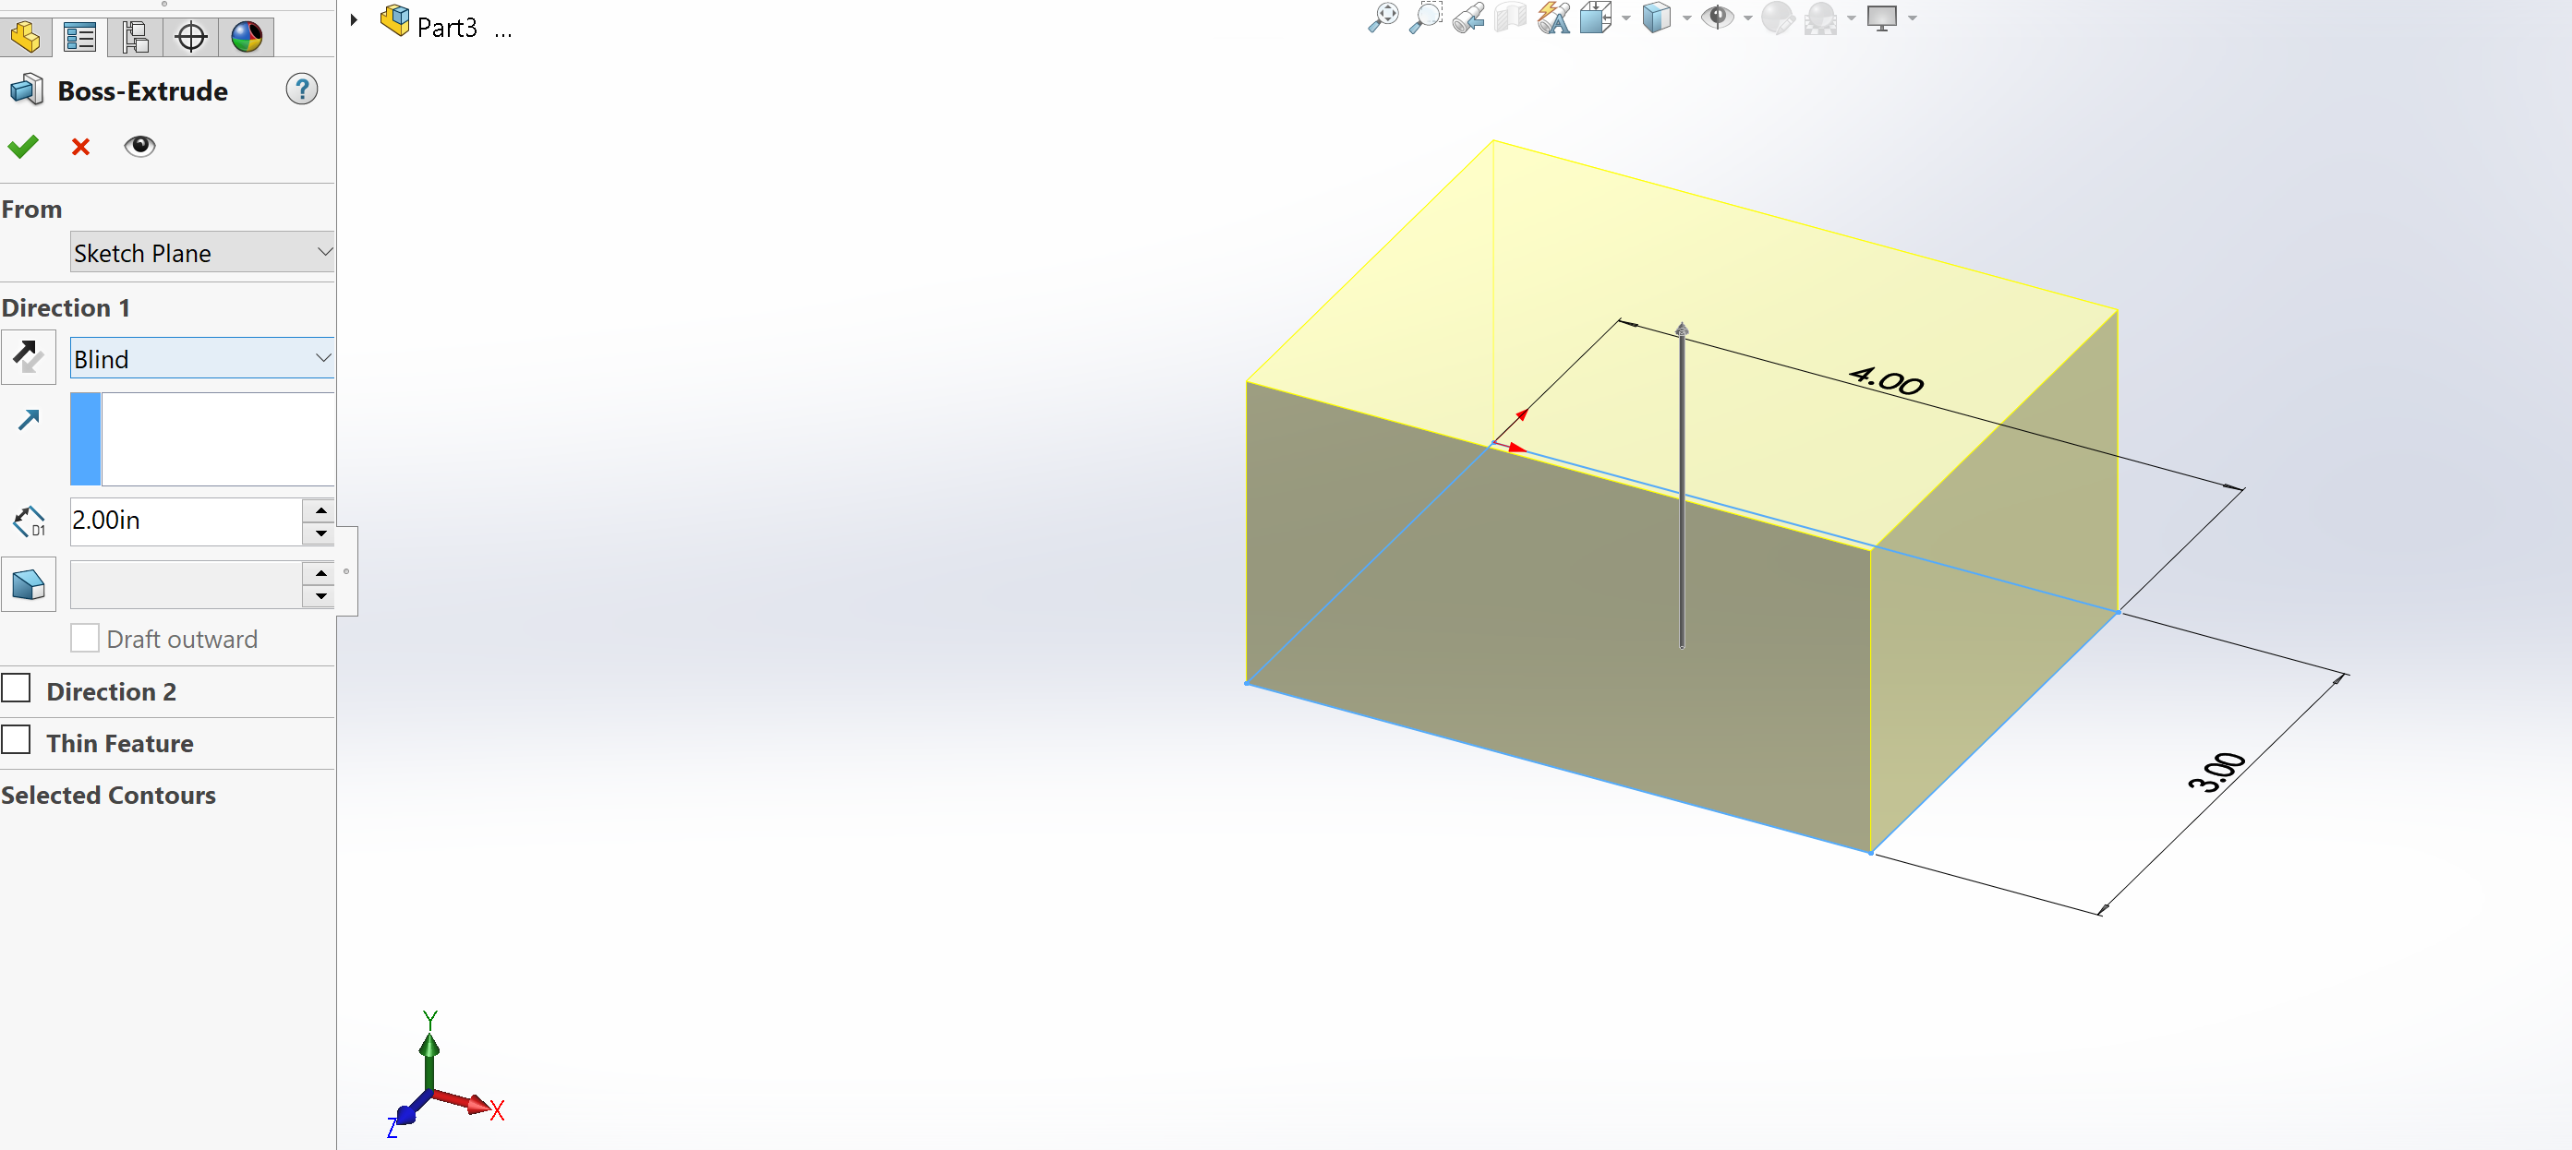Click the Y axis of the triad
Screen dimensions: 2572x1150
[x=429, y=1050]
